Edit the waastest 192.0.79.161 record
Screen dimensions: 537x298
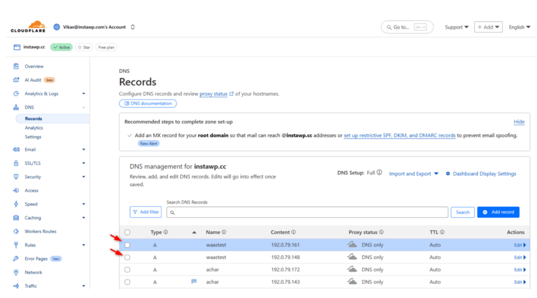[520, 245]
